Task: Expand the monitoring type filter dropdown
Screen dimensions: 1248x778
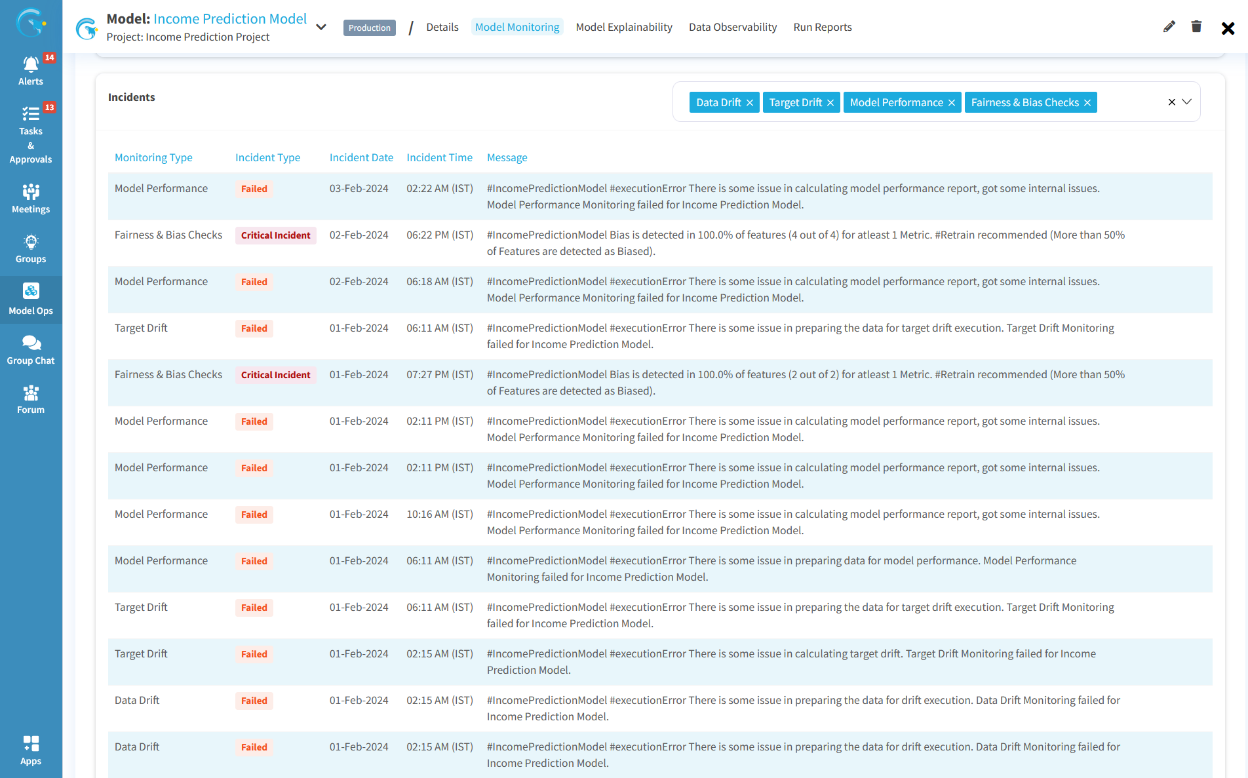Action: (1187, 102)
